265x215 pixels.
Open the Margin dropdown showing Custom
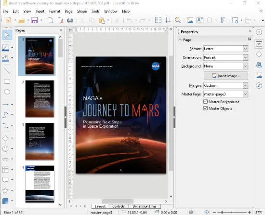click(x=225, y=85)
